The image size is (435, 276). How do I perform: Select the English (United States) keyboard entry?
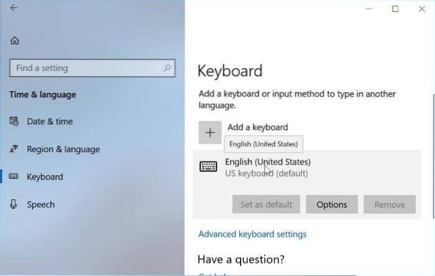pyautogui.click(x=268, y=167)
